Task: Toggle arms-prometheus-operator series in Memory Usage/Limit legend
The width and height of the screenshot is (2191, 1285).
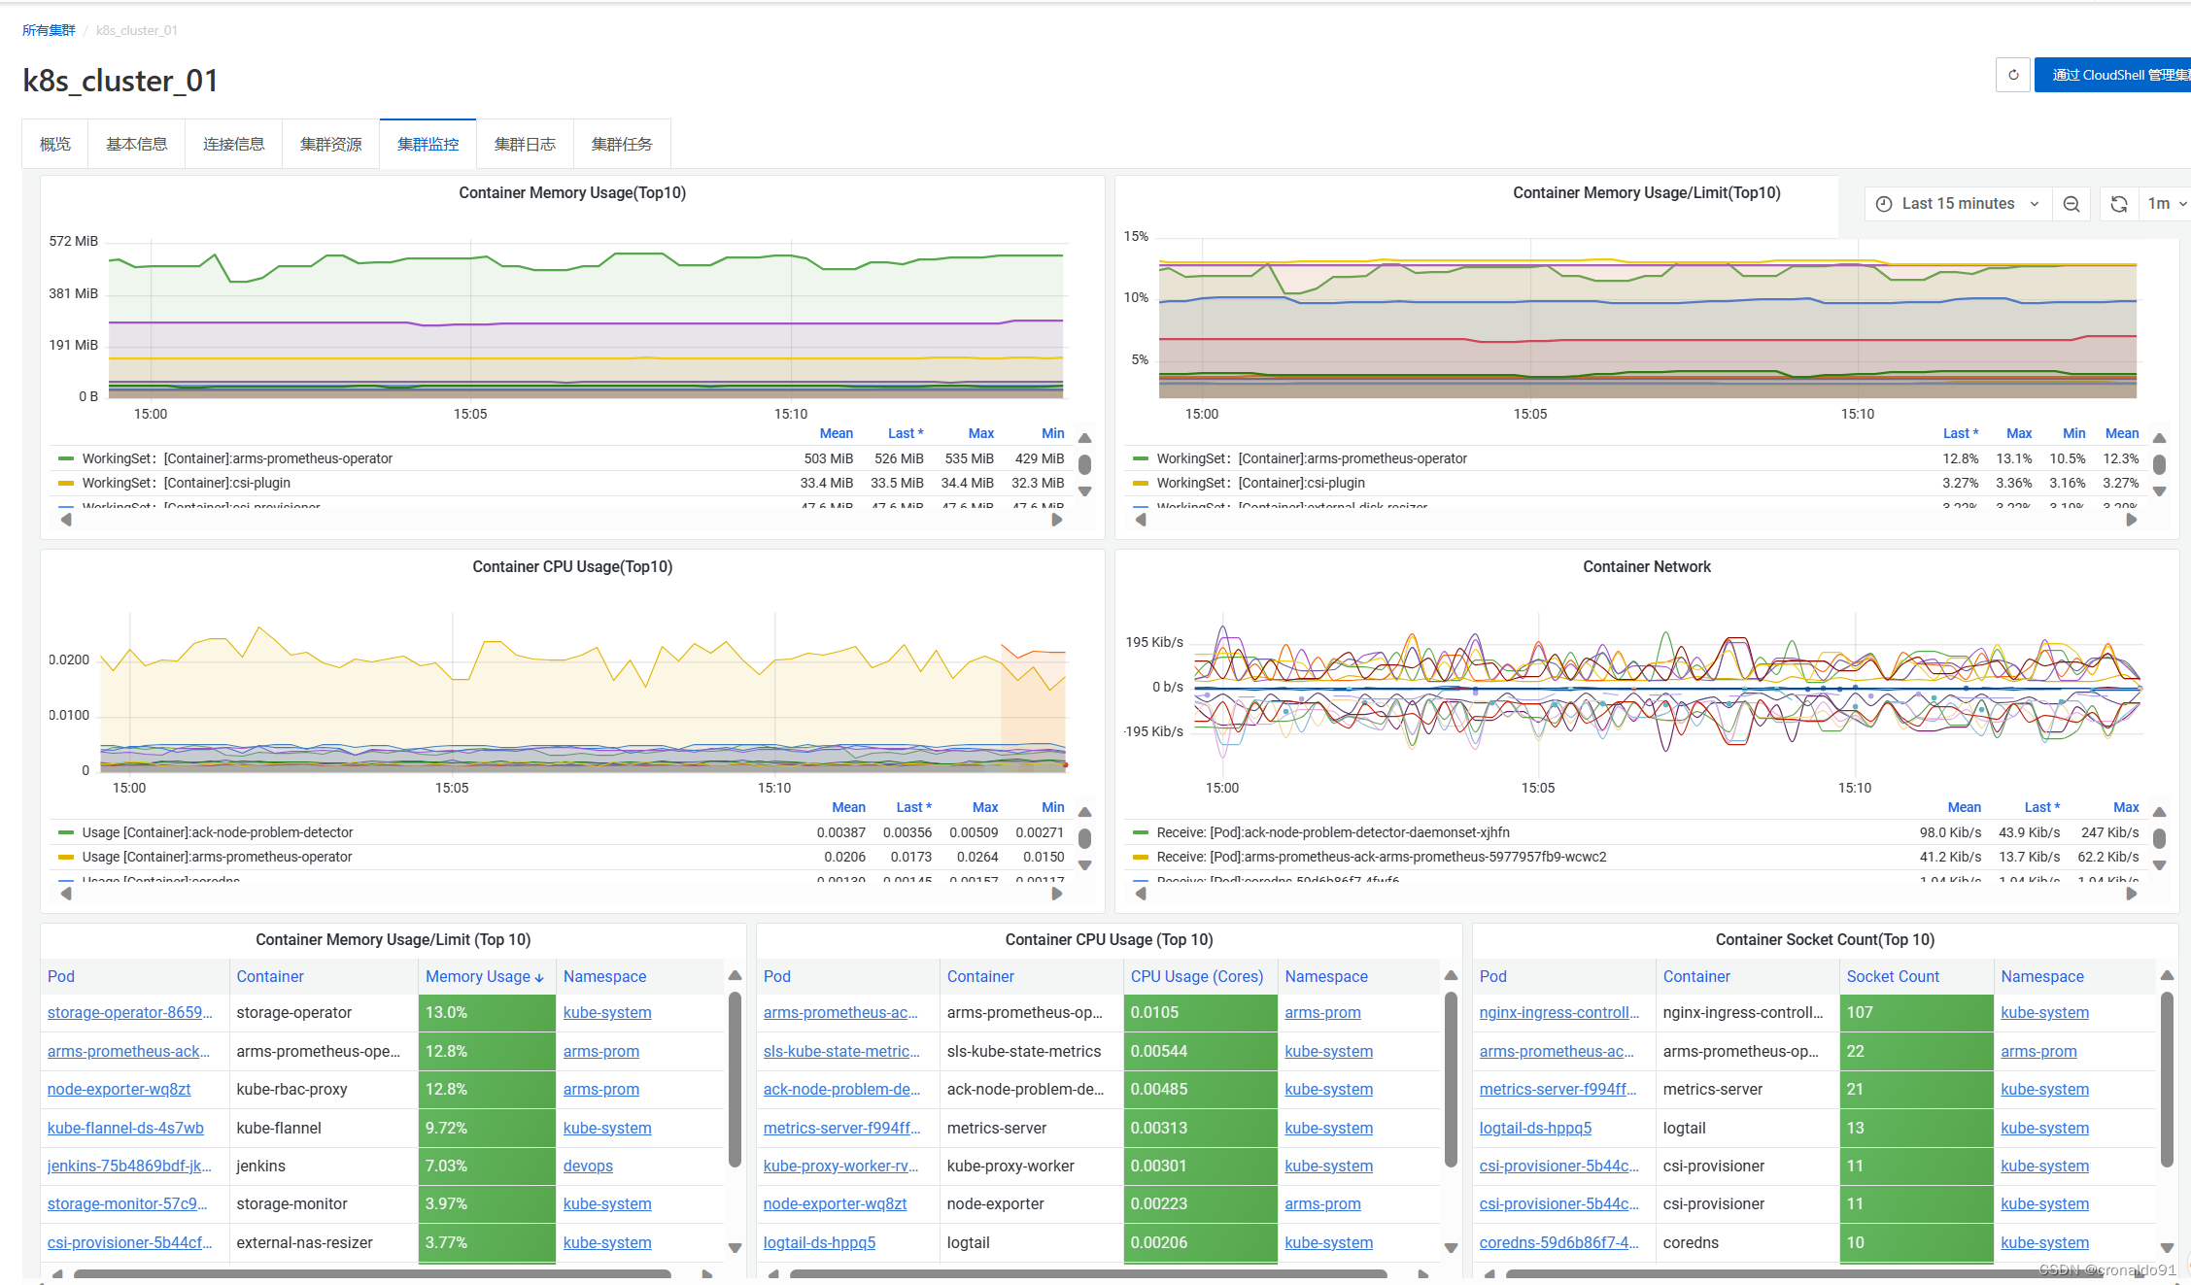Action: pyautogui.click(x=1312, y=458)
